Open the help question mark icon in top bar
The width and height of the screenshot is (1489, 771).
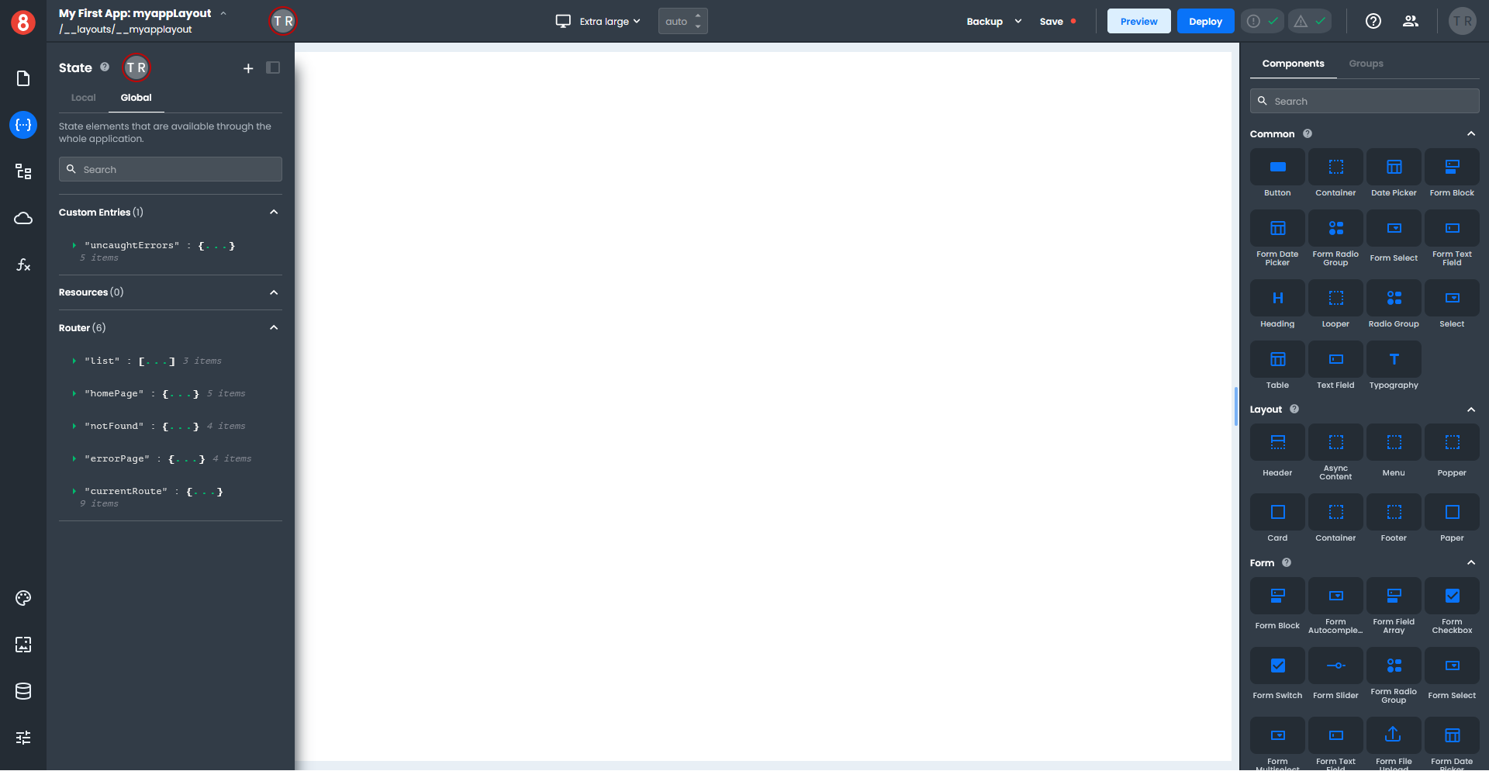tap(1373, 21)
